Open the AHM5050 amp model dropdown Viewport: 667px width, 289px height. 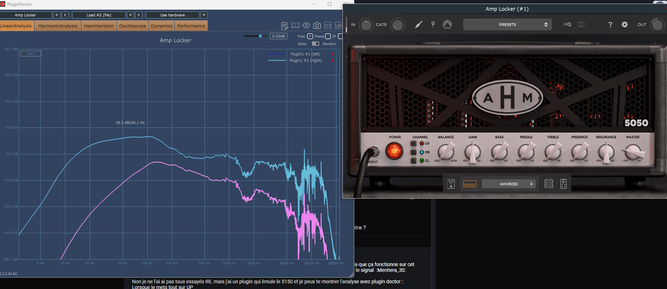click(x=510, y=184)
